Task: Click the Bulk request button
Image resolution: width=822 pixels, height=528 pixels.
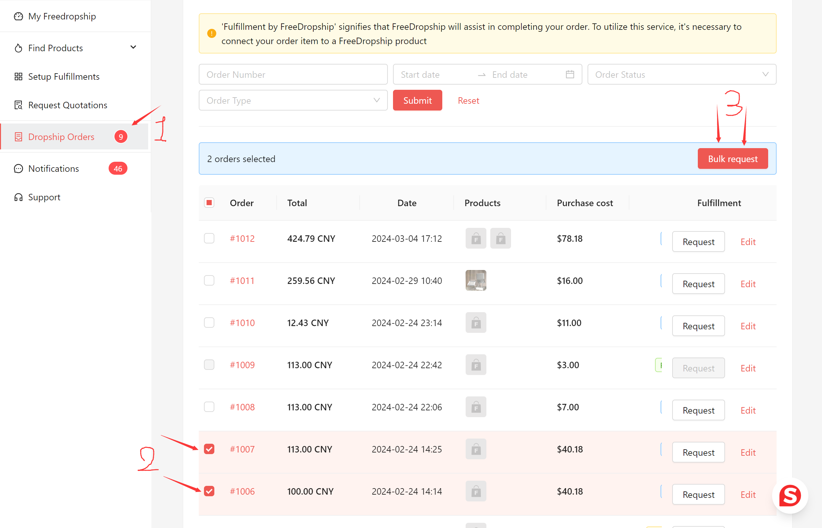Action: point(733,159)
